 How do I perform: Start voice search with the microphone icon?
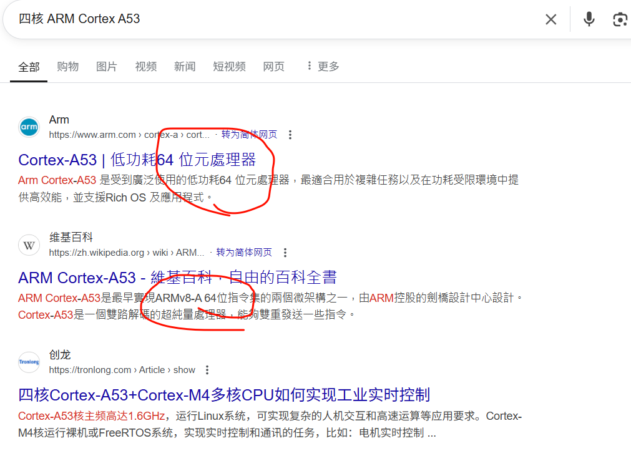[589, 19]
